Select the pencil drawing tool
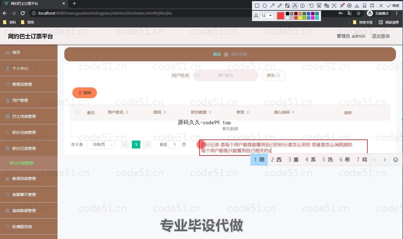The width and height of the screenshot is (403, 239). [280, 6]
